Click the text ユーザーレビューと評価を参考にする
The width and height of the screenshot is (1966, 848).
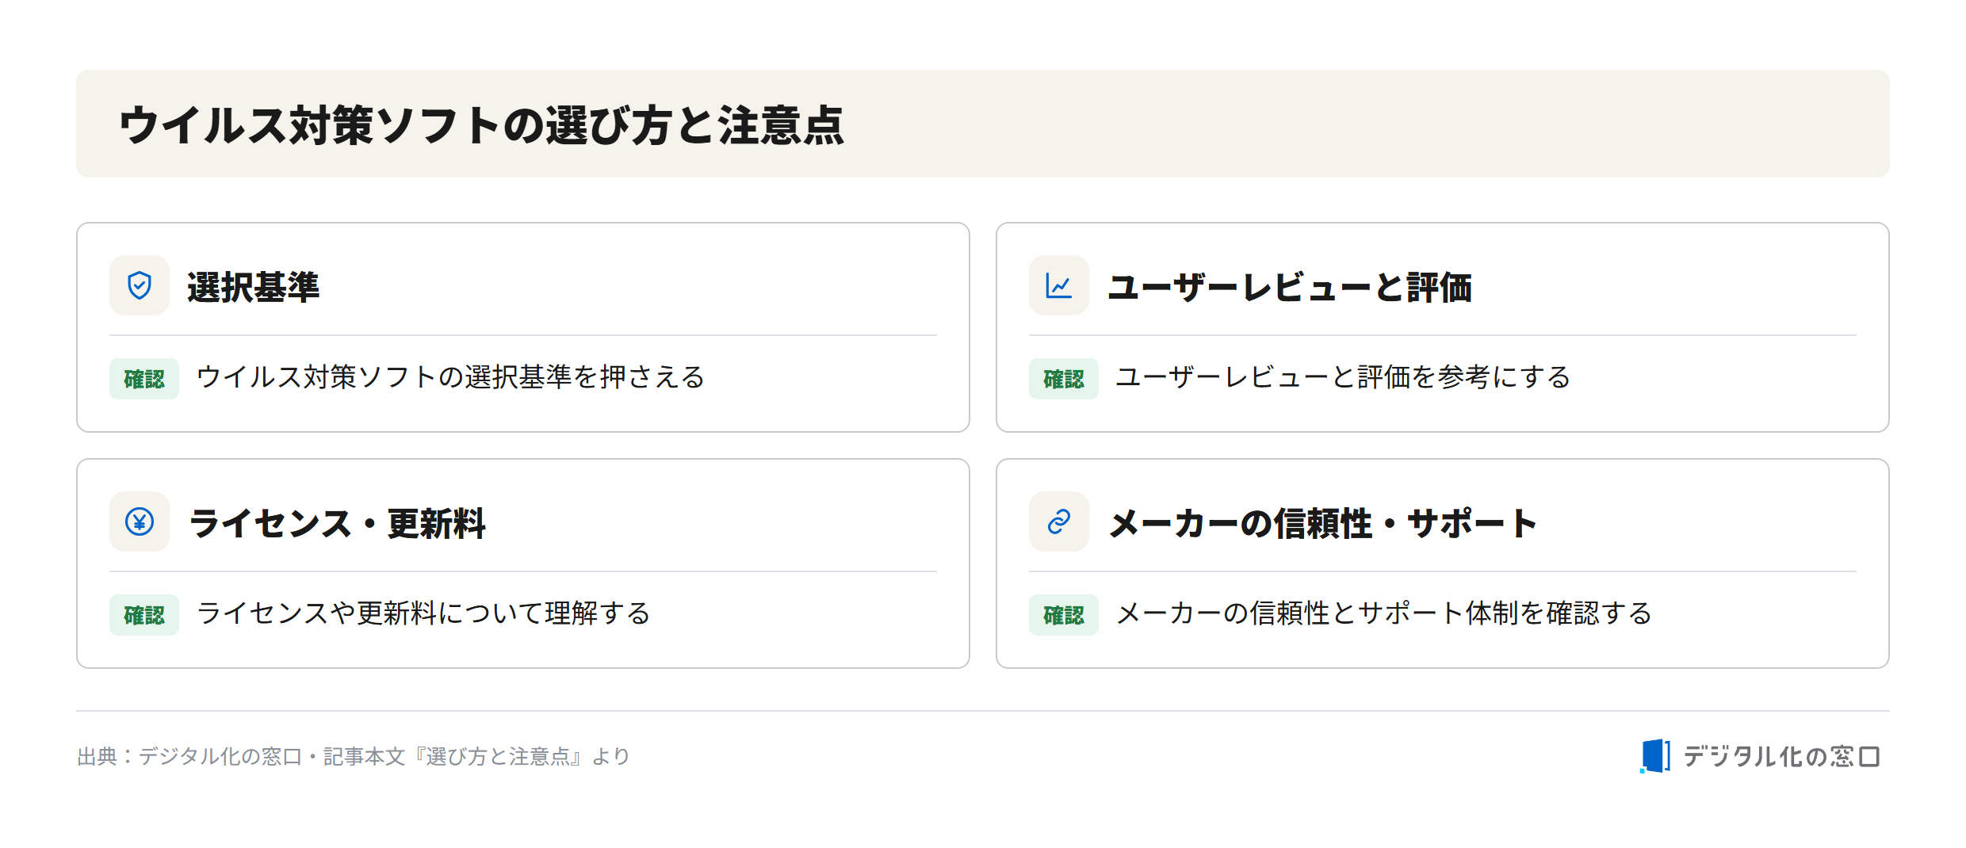coord(1344,377)
